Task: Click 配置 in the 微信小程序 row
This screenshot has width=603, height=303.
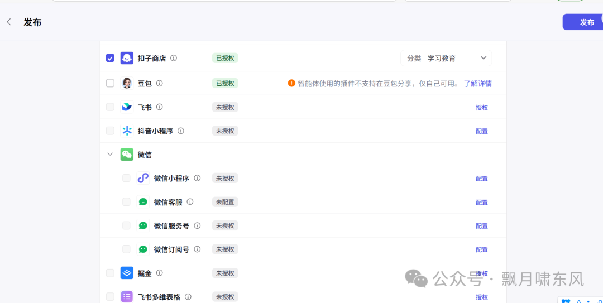Action: click(482, 179)
